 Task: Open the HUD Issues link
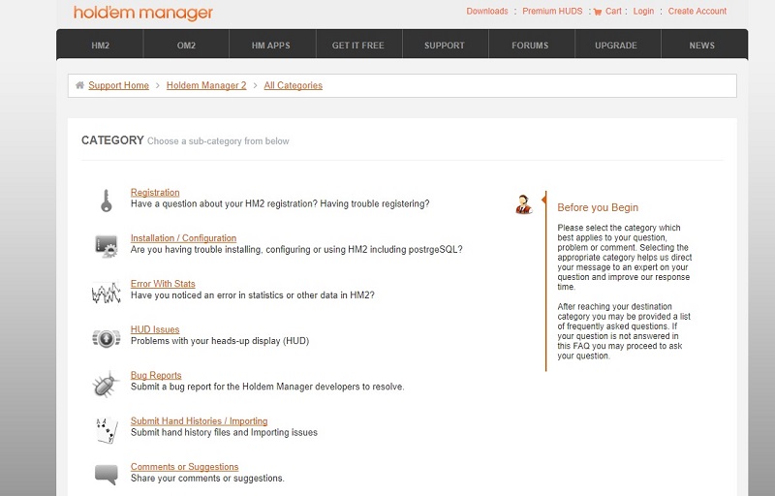155,330
